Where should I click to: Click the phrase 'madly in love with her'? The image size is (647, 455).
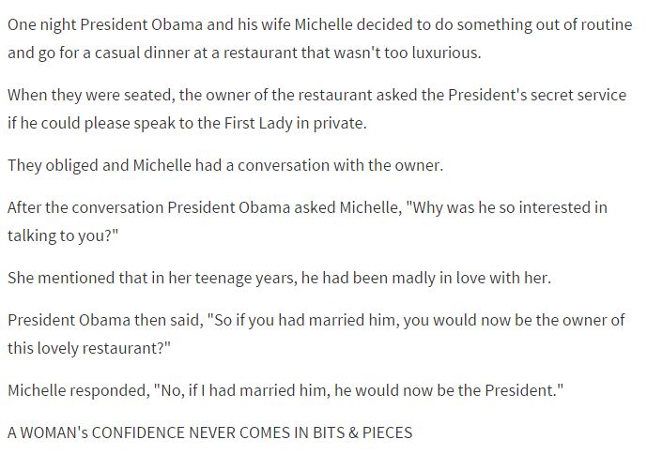click(471, 278)
